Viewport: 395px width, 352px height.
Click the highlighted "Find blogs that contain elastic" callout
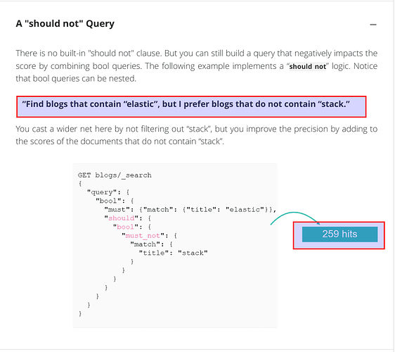(191, 106)
